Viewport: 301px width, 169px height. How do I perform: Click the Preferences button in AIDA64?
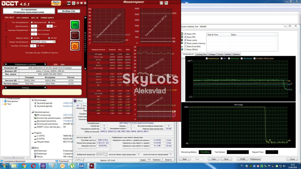tap(255, 159)
